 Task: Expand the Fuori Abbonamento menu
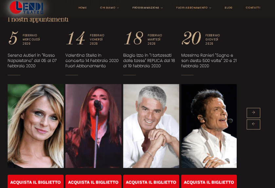(193, 8)
